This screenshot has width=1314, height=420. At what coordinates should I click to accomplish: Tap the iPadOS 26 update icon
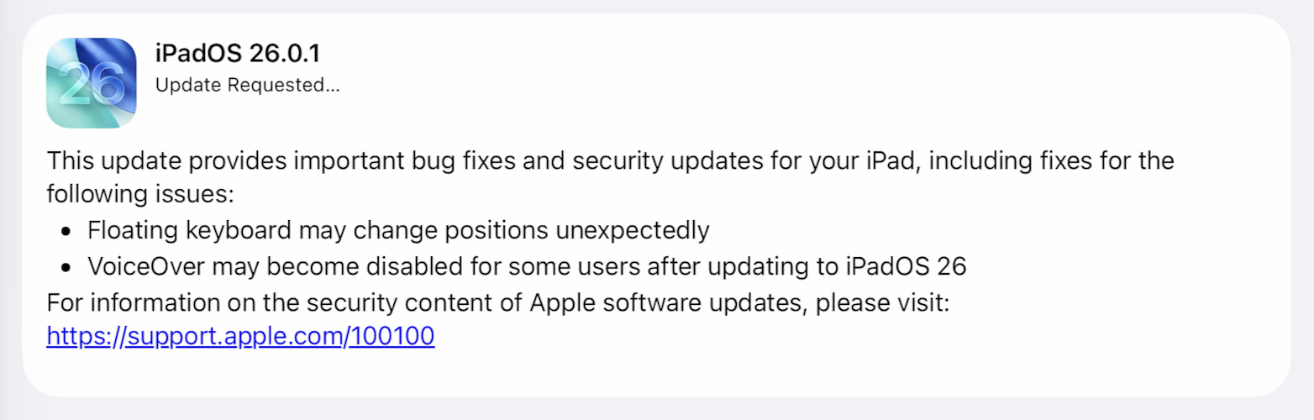[91, 83]
